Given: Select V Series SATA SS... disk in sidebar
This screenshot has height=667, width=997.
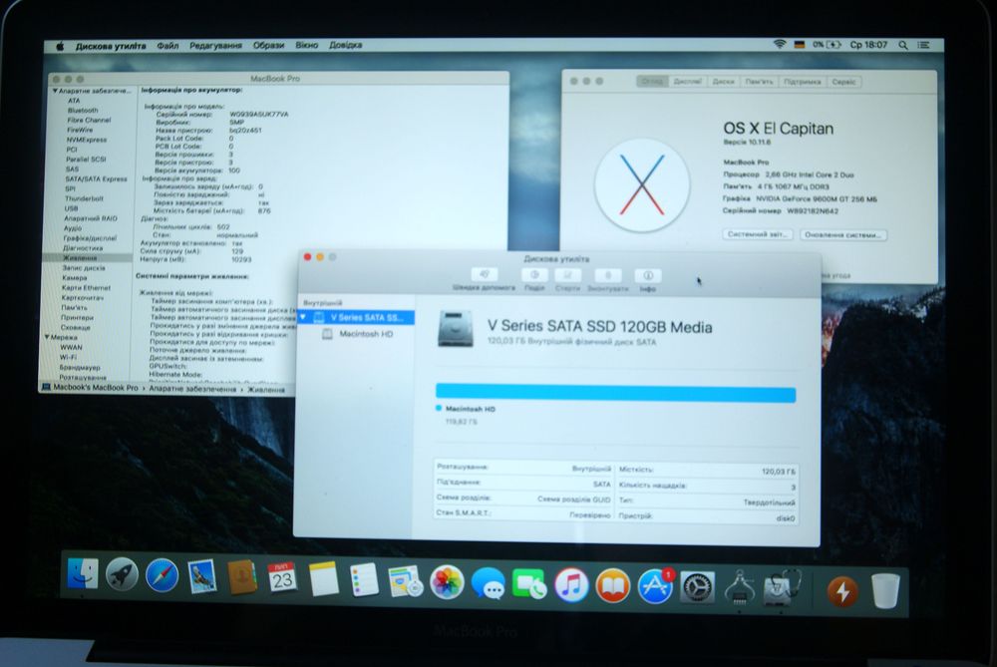Looking at the screenshot, I should tap(356, 317).
